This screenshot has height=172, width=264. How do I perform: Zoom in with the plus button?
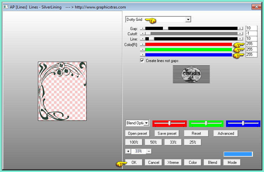pos(128,151)
